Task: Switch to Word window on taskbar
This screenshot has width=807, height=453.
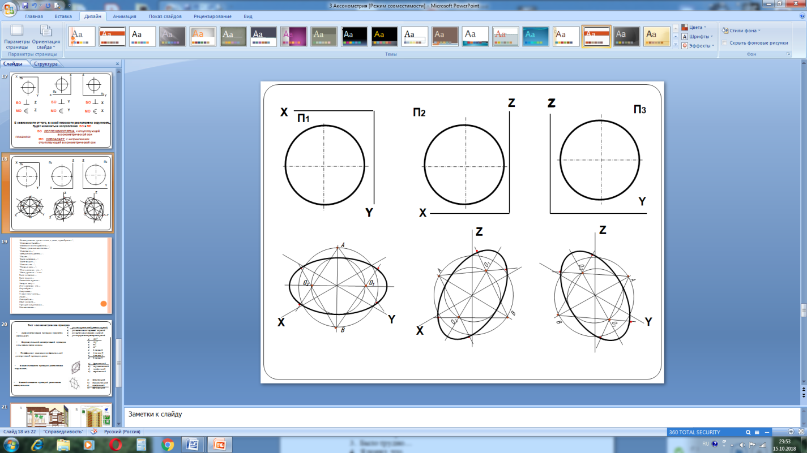Action: tap(193, 445)
